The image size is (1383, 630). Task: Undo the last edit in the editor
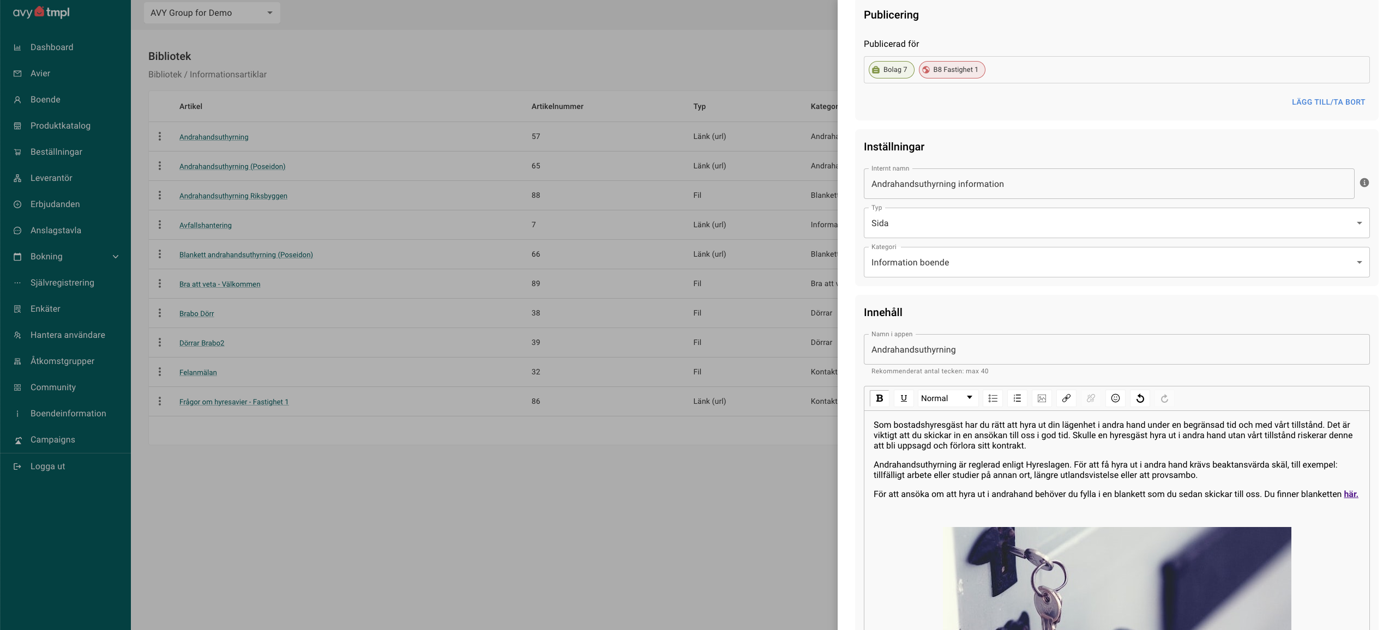(1140, 398)
